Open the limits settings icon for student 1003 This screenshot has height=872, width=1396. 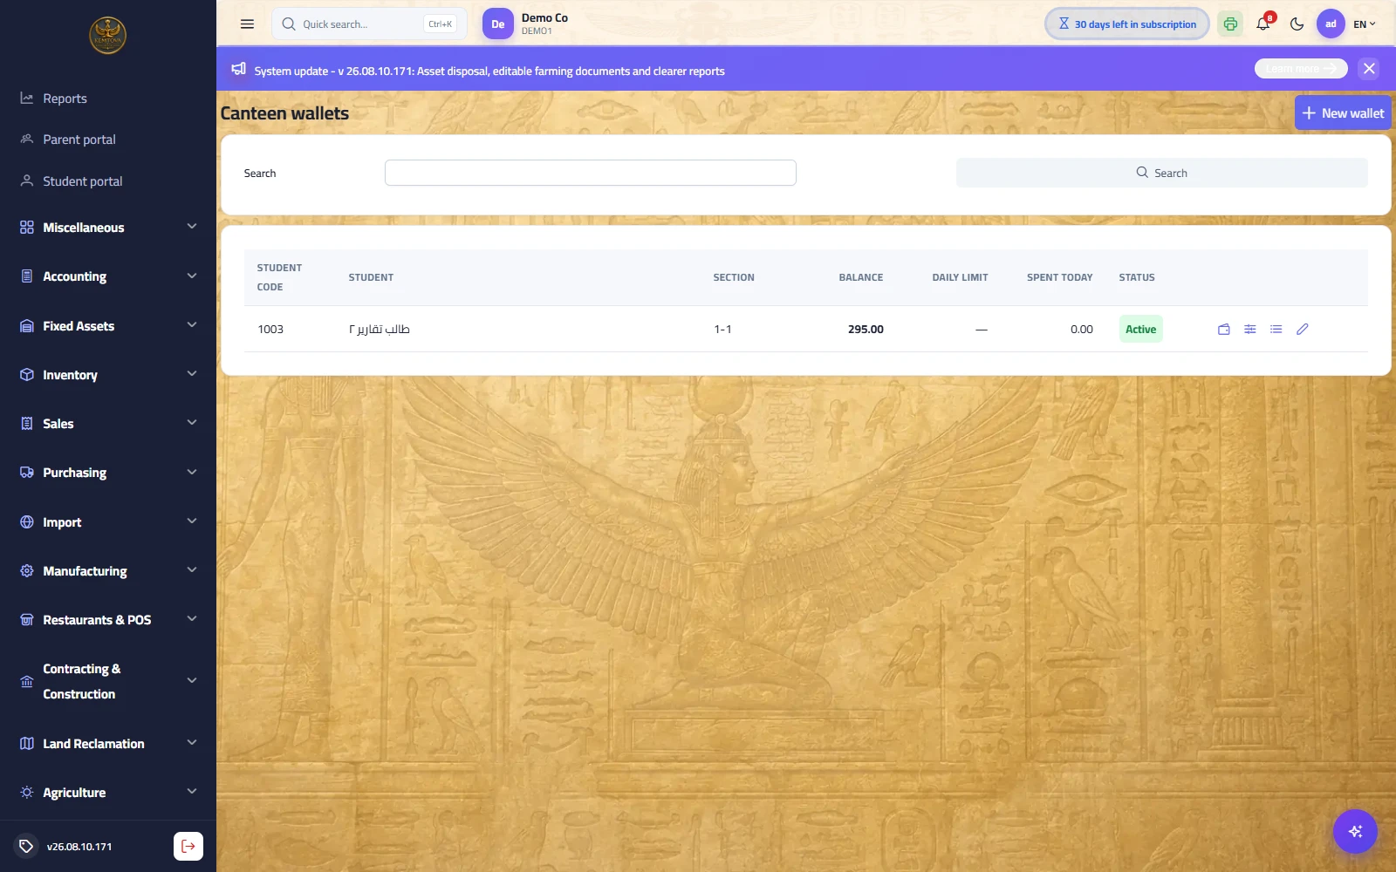tap(1250, 330)
